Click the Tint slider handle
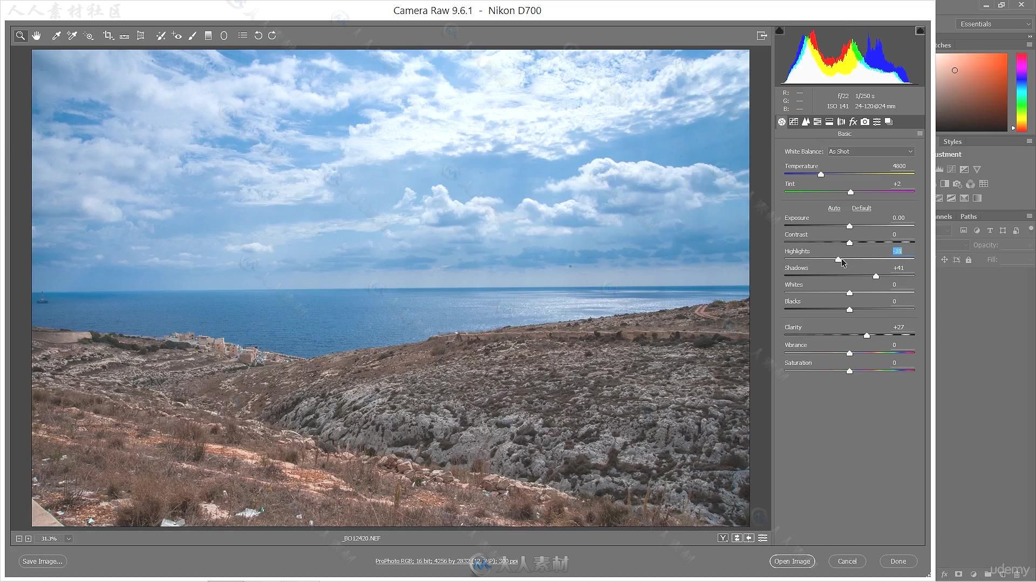1036x582 pixels. point(851,192)
